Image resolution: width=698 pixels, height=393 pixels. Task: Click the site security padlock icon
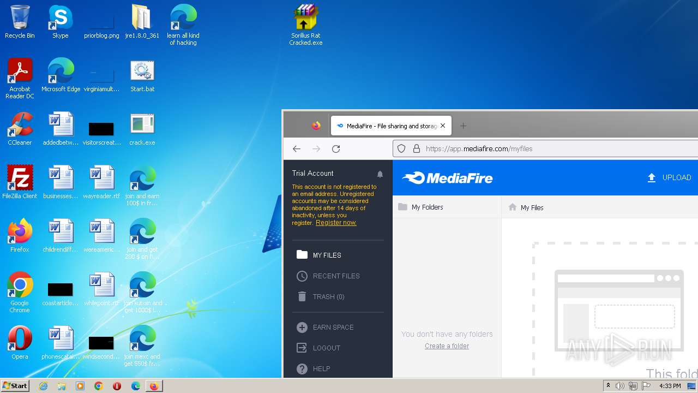coord(416,148)
